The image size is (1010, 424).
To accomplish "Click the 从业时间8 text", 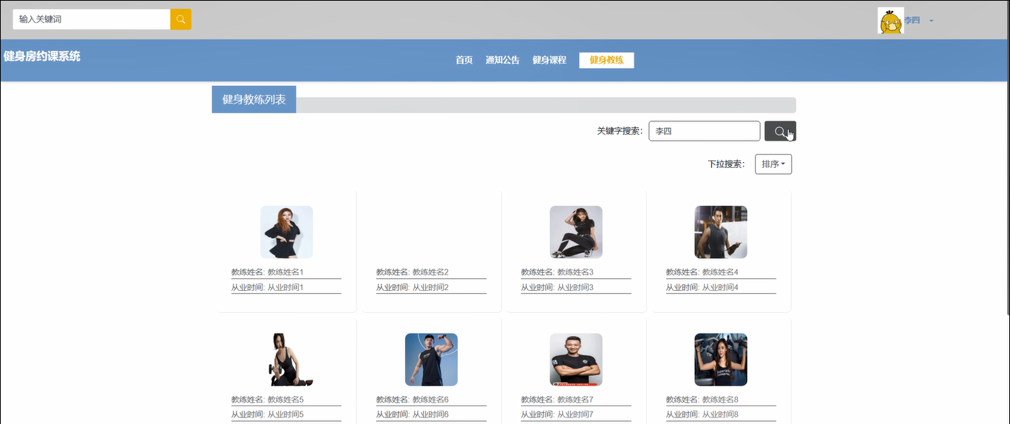I will point(720,414).
